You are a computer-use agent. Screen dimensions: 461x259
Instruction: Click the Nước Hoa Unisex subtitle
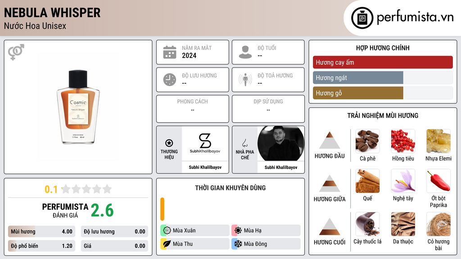coord(35,26)
